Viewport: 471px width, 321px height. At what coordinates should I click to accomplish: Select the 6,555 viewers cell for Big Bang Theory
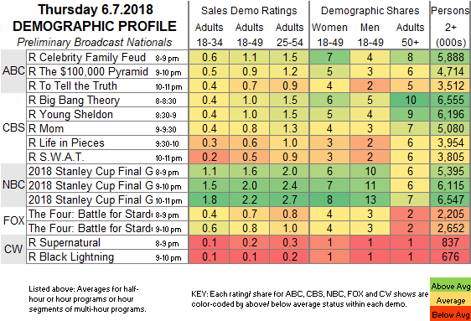(450, 100)
